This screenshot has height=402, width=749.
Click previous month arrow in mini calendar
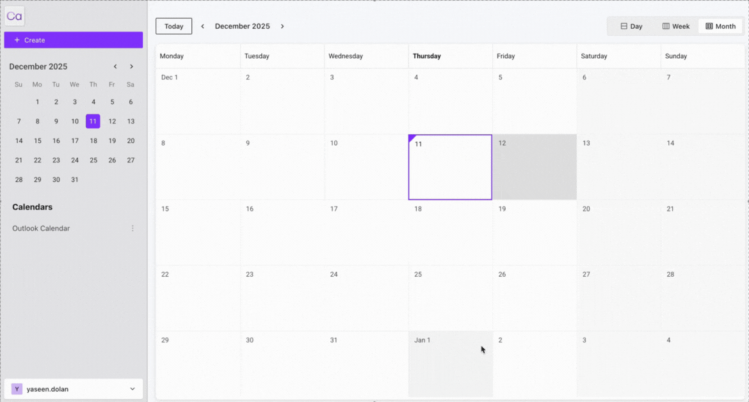coord(115,66)
